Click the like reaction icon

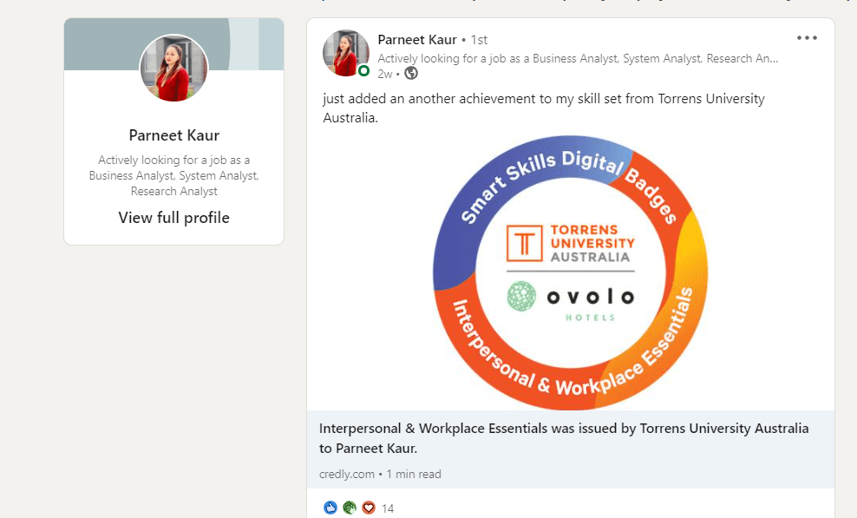[330, 508]
